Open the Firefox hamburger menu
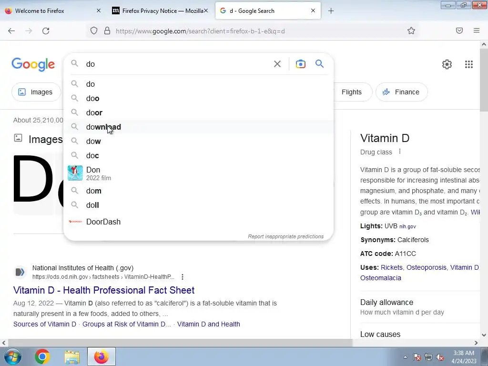This screenshot has height=366, width=488. coord(477,30)
